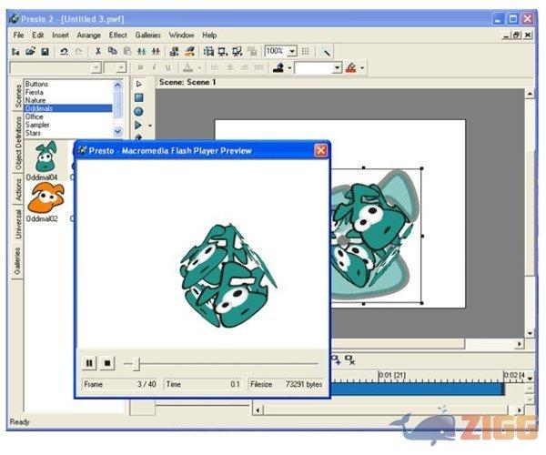Open the Galleries menu
The width and height of the screenshot is (546, 455).
coord(148,35)
